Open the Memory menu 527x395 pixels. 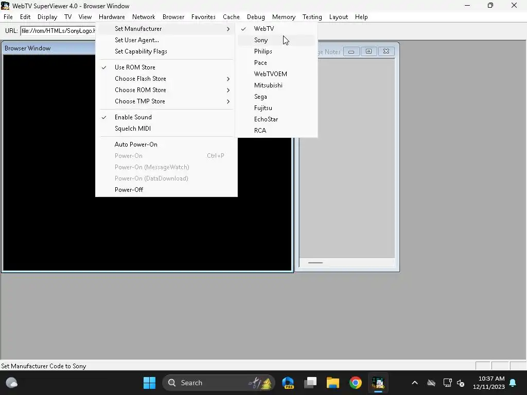click(284, 17)
